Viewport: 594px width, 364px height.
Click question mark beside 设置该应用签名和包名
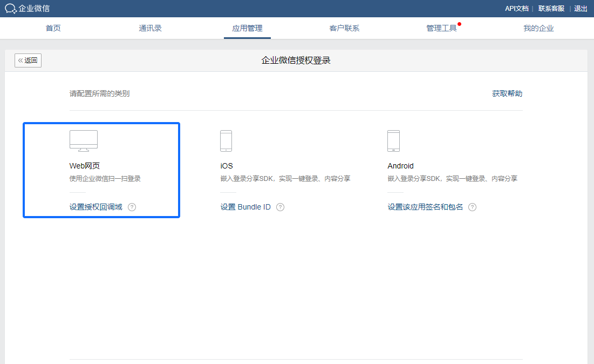[472, 207]
